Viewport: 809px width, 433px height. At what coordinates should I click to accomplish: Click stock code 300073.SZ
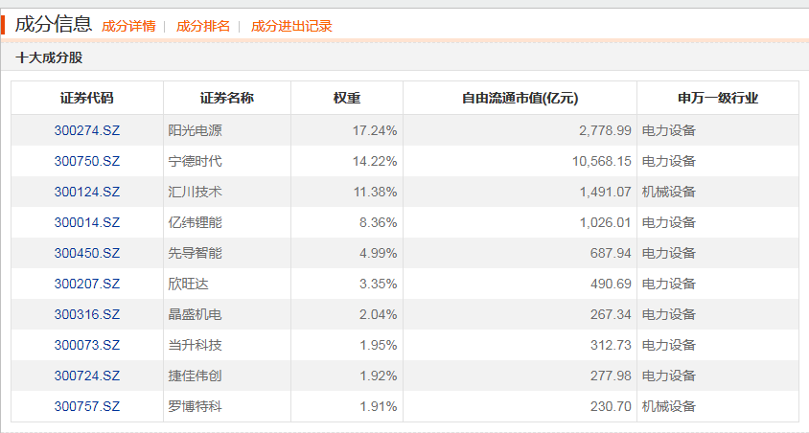(x=86, y=345)
